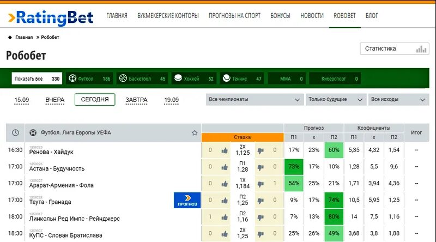Open the Все чемпионаты dropdown

point(255,100)
